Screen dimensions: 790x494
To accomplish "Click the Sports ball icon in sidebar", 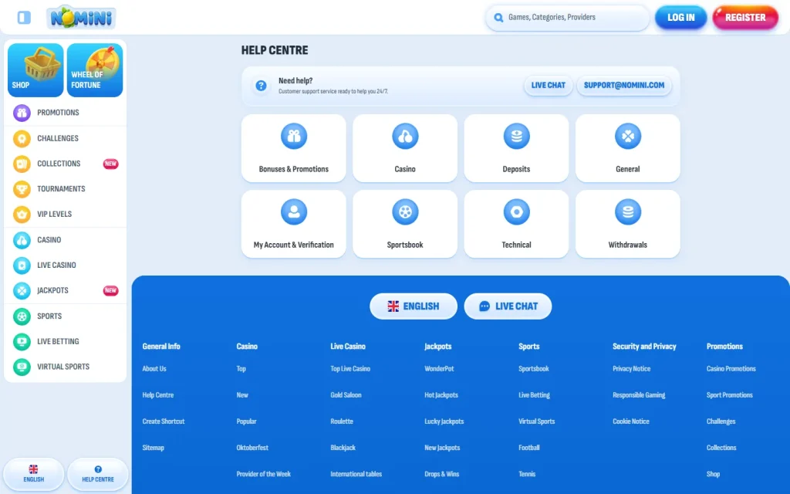I will coord(22,316).
